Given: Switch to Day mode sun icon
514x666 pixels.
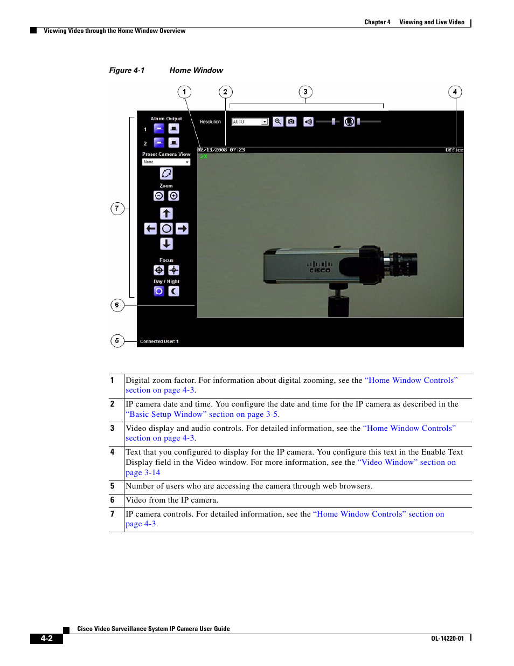Looking at the screenshot, I should click(159, 291).
